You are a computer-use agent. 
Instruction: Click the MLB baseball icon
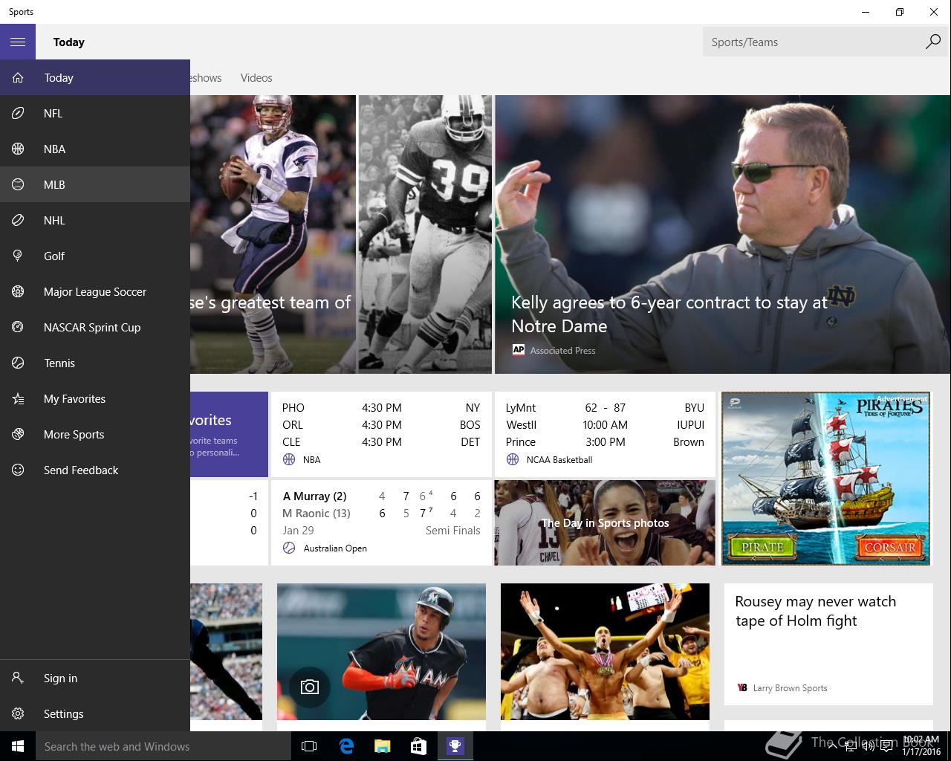18,184
